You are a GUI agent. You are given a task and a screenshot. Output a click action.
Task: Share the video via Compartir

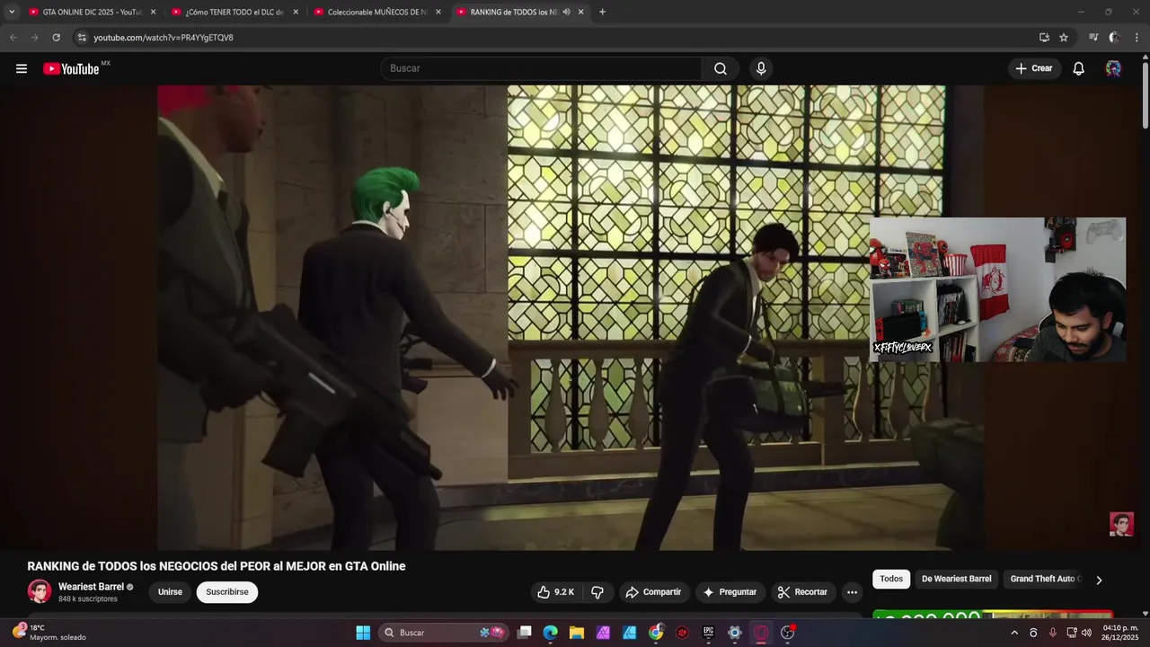(x=653, y=592)
